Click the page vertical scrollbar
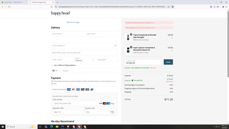Image resolution: width=229 pixels, height=129 pixels. [228, 44]
